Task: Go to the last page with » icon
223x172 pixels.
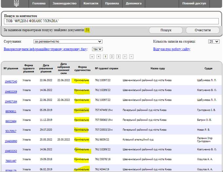Action: 131,57
